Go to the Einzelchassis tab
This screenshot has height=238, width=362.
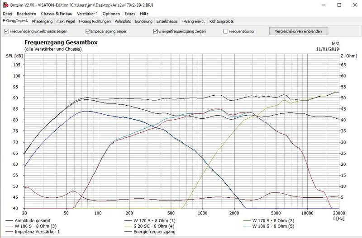[x=167, y=21]
